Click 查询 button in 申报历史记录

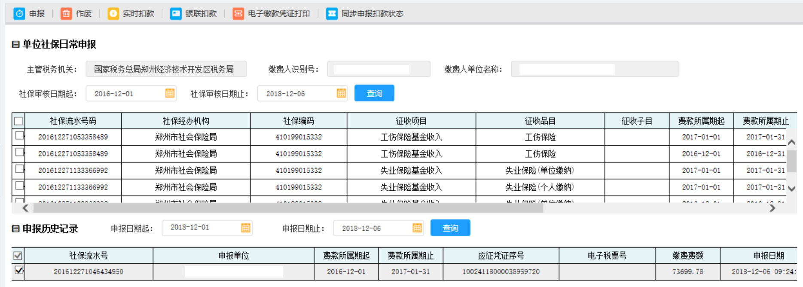(x=450, y=228)
